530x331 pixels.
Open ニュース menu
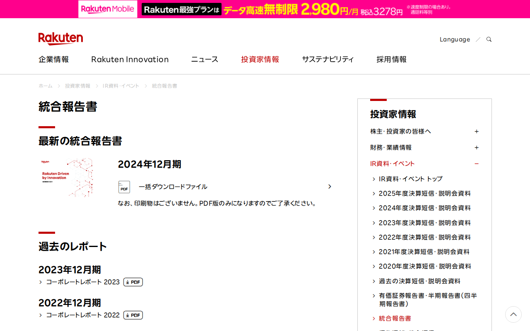[205, 59]
